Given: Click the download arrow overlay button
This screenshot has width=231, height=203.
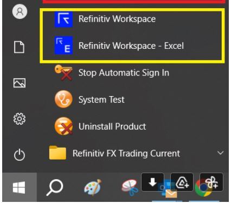Looking at the screenshot, I should click(153, 182).
